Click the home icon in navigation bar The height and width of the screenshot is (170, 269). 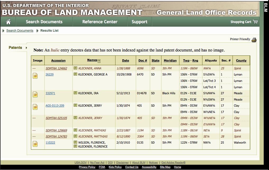point(8,22)
